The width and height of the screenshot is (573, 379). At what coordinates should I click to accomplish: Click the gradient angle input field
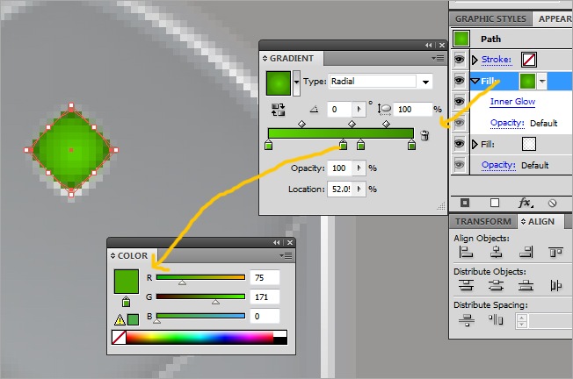[x=340, y=110]
